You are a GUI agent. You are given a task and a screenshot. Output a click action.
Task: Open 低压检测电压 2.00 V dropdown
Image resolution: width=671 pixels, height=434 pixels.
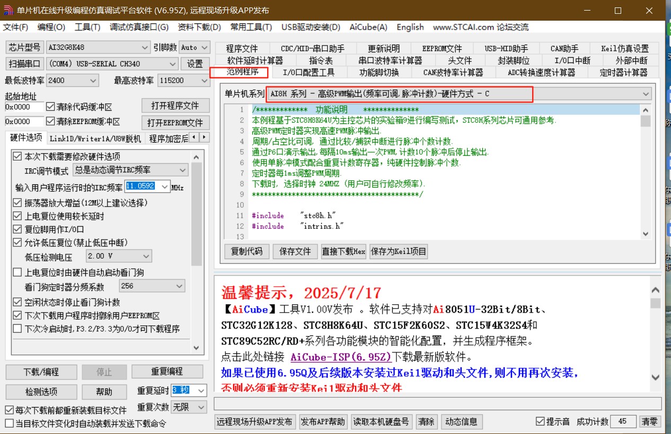(119, 256)
